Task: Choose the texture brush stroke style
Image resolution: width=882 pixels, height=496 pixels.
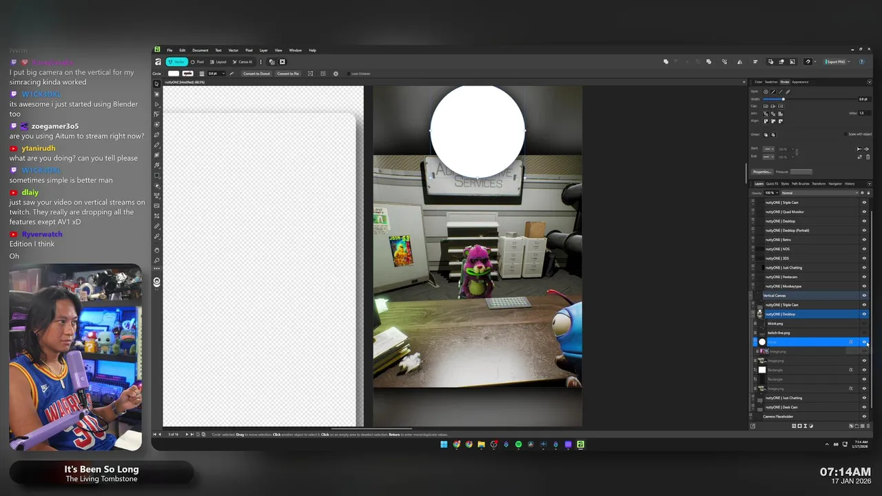Action: coord(788,92)
